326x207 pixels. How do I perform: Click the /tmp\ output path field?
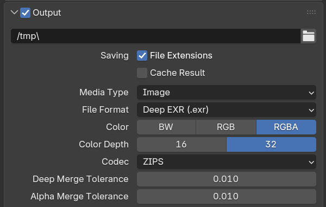tap(155, 36)
